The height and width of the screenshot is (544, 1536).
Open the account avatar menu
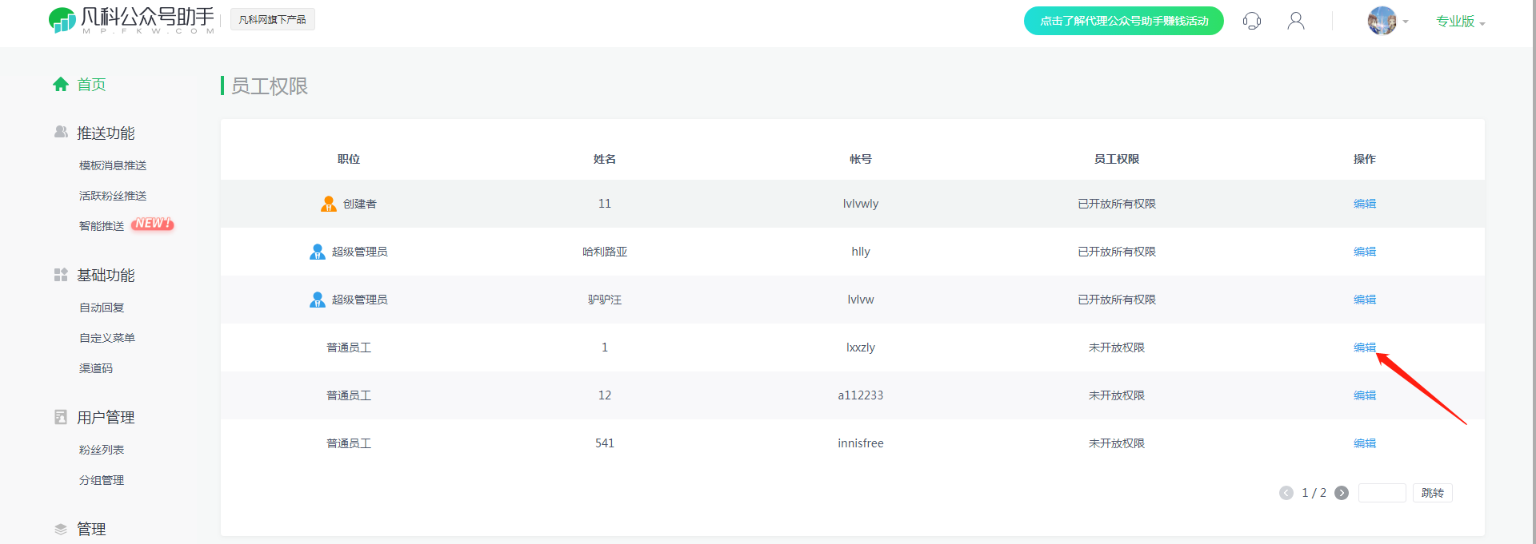pyautogui.click(x=1382, y=21)
